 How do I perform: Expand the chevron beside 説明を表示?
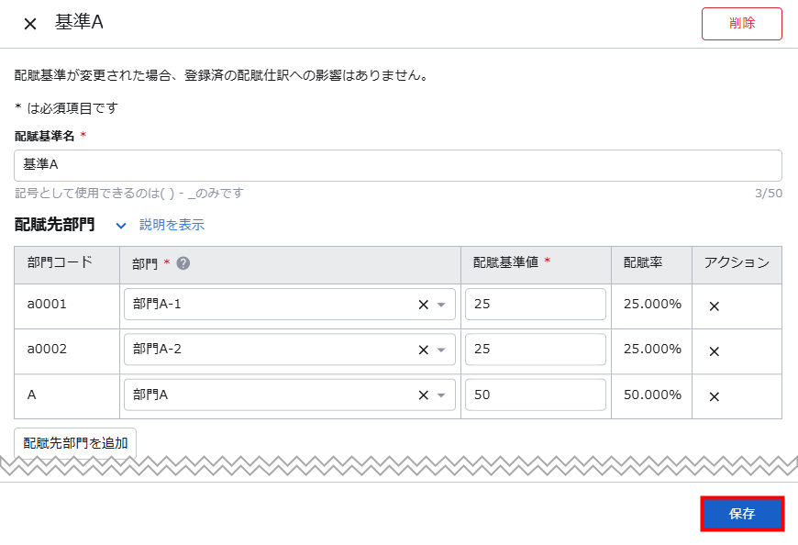(121, 225)
